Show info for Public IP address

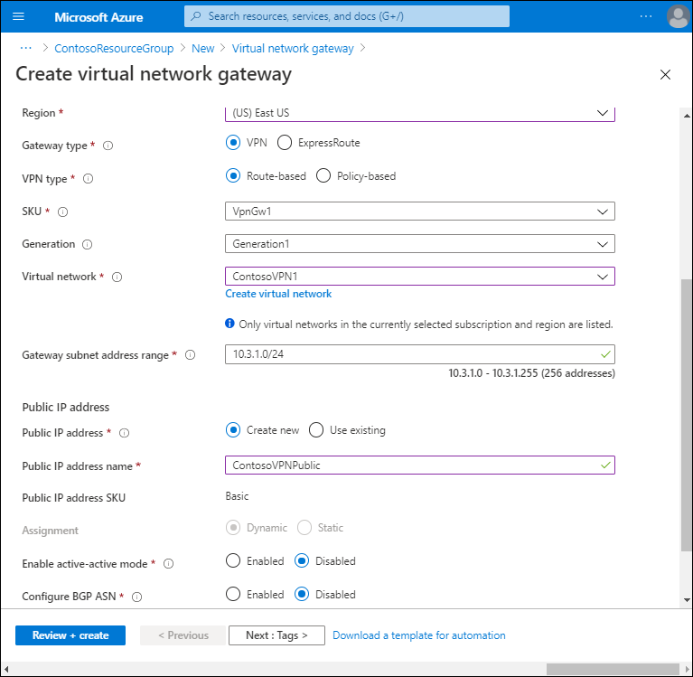click(124, 433)
